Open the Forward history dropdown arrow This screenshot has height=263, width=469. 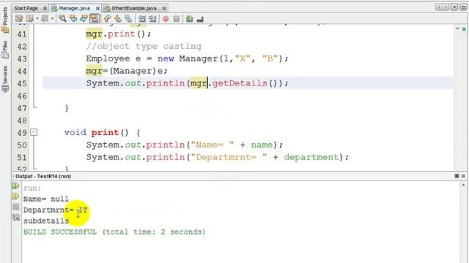tap(52, 19)
